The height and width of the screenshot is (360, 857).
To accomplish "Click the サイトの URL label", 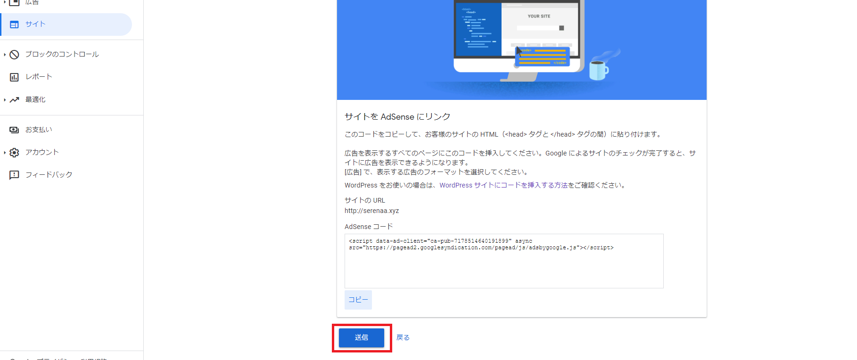I will (365, 200).
